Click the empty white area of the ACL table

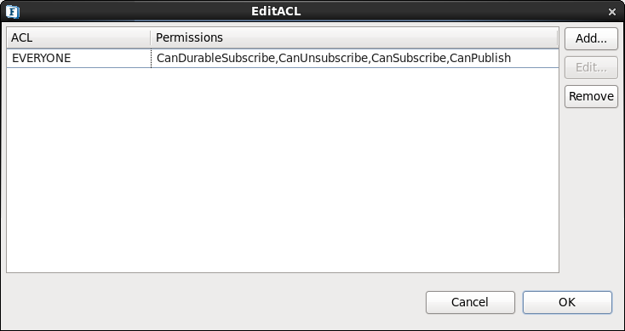click(x=283, y=170)
